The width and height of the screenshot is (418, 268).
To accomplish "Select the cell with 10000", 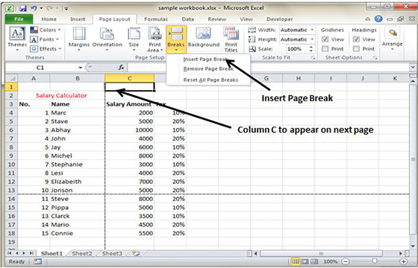I will pyautogui.click(x=130, y=130).
